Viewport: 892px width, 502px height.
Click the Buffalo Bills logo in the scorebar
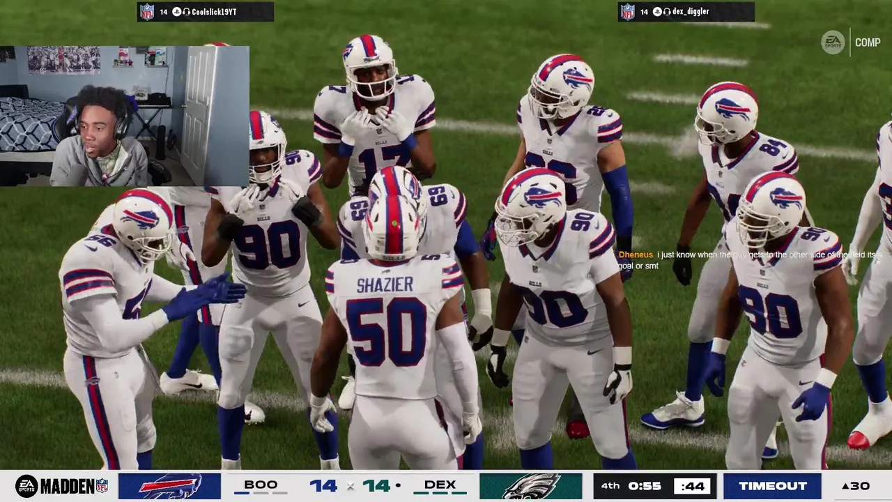pyautogui.click(x=169, y=486)
